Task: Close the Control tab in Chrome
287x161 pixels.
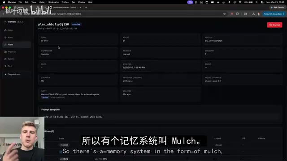Action: pyautogui.click(x=81, y=8)
